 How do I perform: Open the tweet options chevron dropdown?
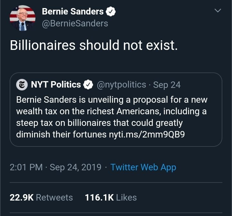point(218,11)
